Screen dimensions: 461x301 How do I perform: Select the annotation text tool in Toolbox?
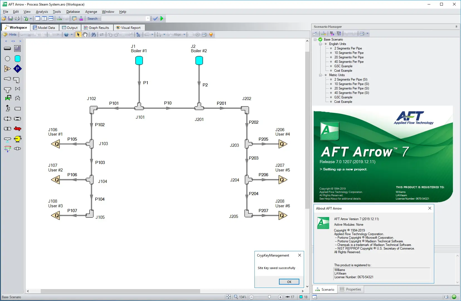(17, 48)
